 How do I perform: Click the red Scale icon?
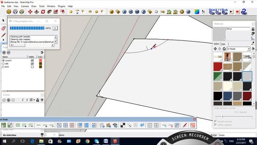[56, 12]
